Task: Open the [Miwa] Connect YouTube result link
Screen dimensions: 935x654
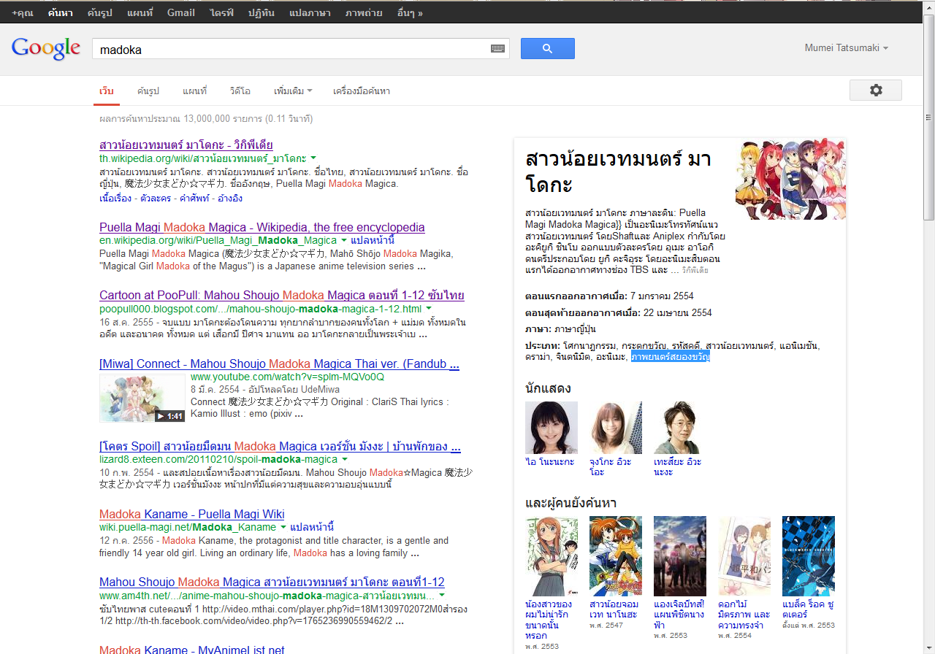Action: (x=279, y=364)
